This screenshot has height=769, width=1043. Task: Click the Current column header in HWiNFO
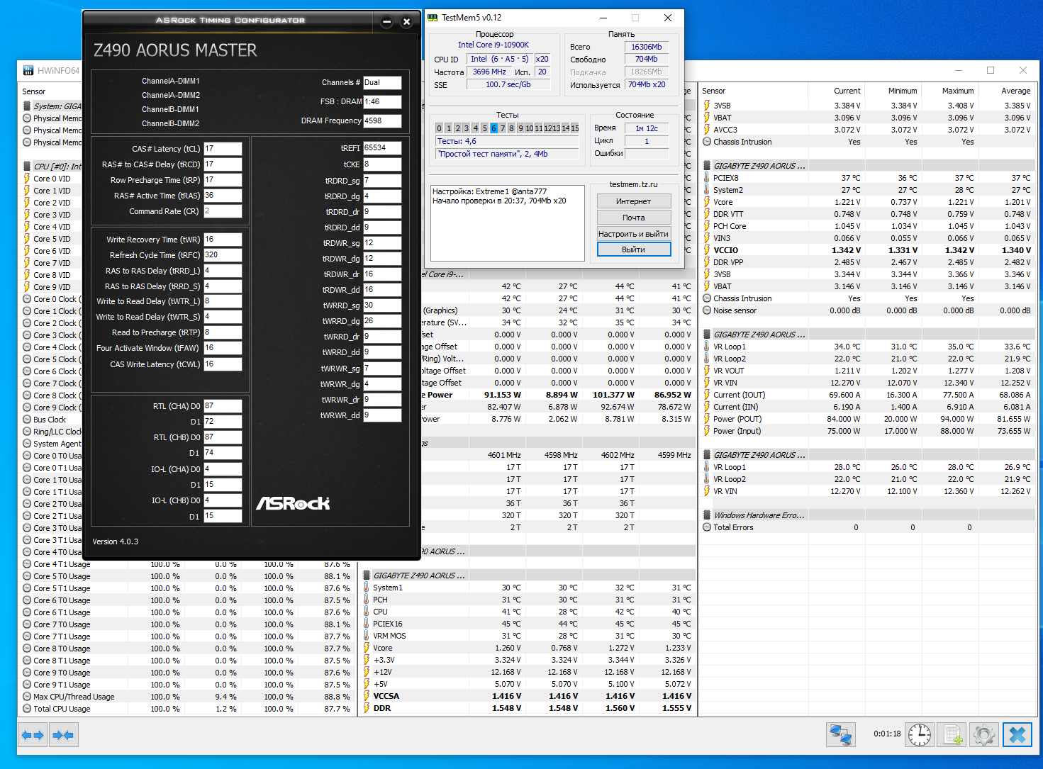(x=847, y=91)
